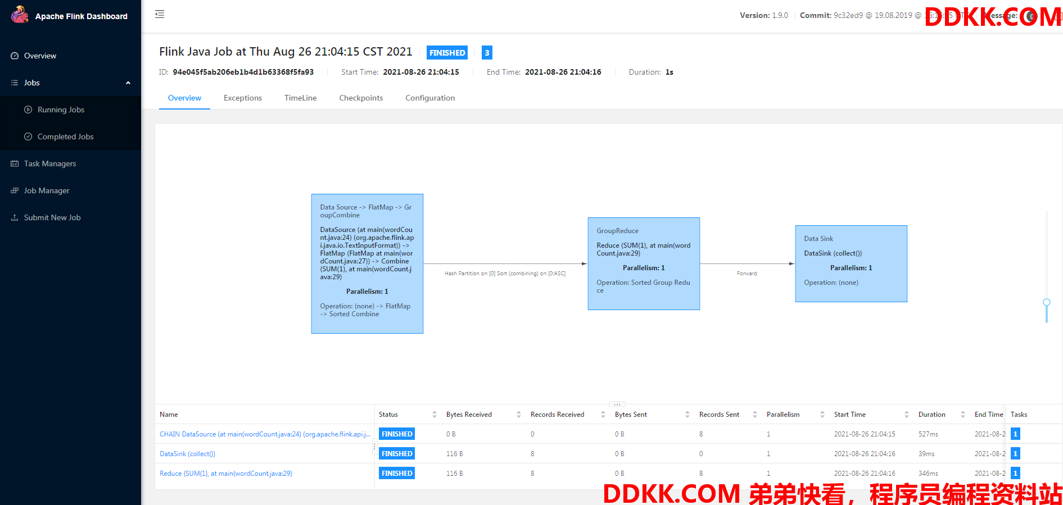
Task: Click FINISHED badge in Reduce row
Action: [397, 474]
